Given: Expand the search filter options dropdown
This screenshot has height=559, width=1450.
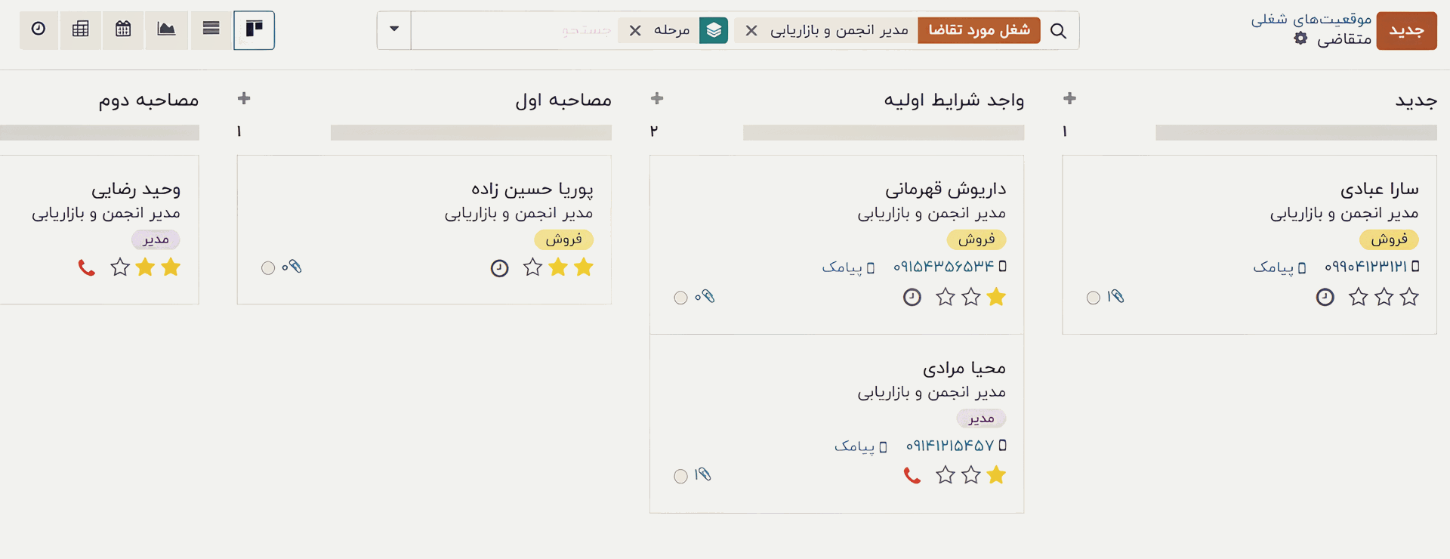Looking at the screenshot, I should pos(394,30).
